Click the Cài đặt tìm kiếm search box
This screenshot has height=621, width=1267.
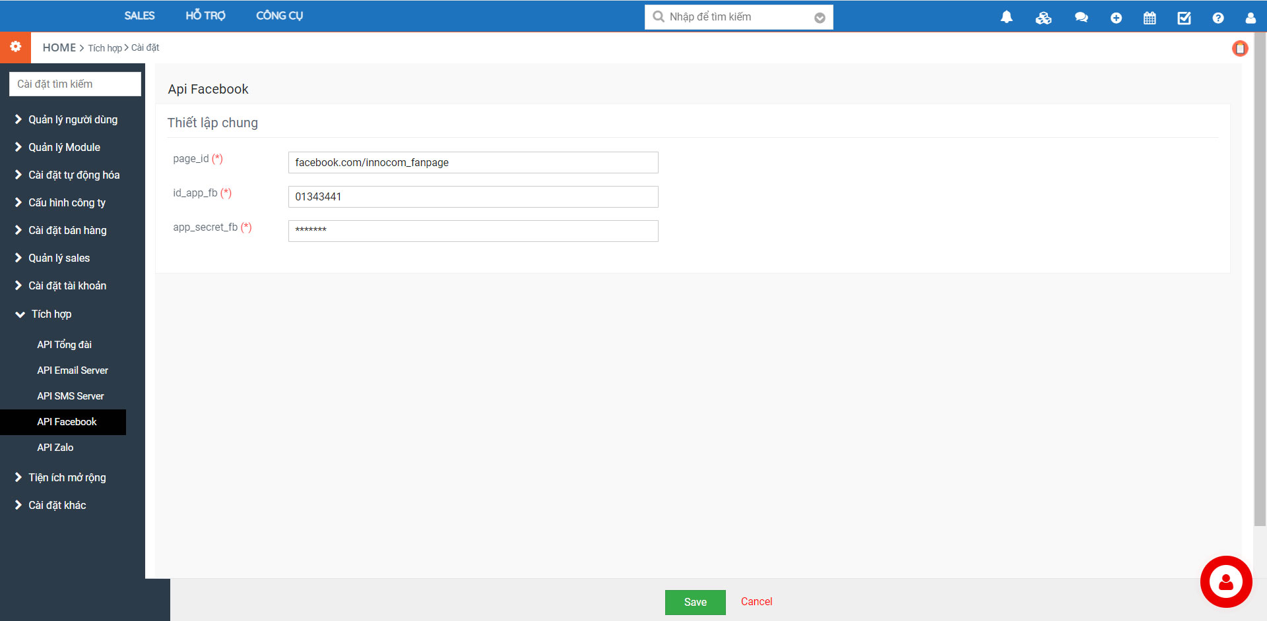click(x=75, y=84)
